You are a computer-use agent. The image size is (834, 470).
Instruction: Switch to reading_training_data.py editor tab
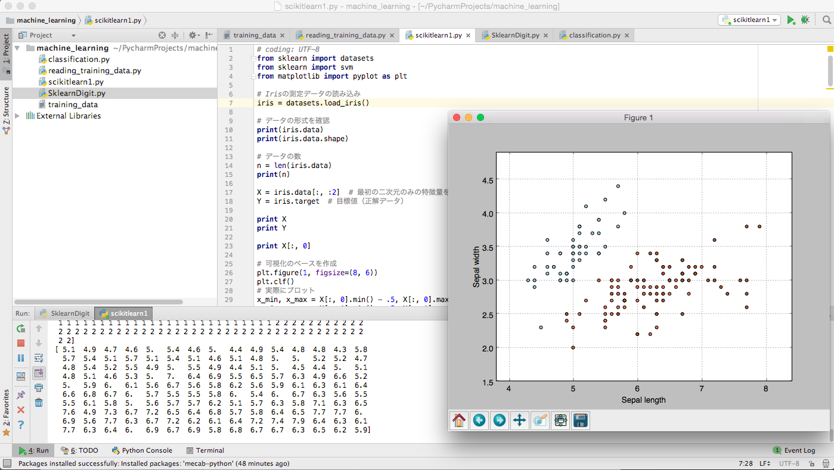click(345, 35)
